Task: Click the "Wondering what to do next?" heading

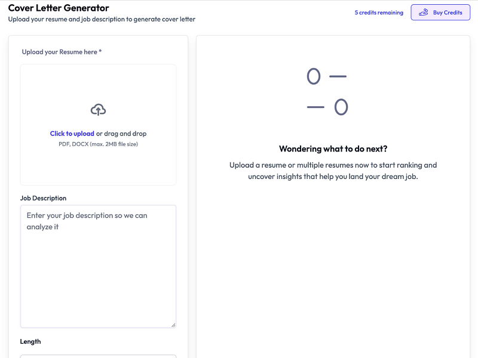Action: tap(333, 149)
